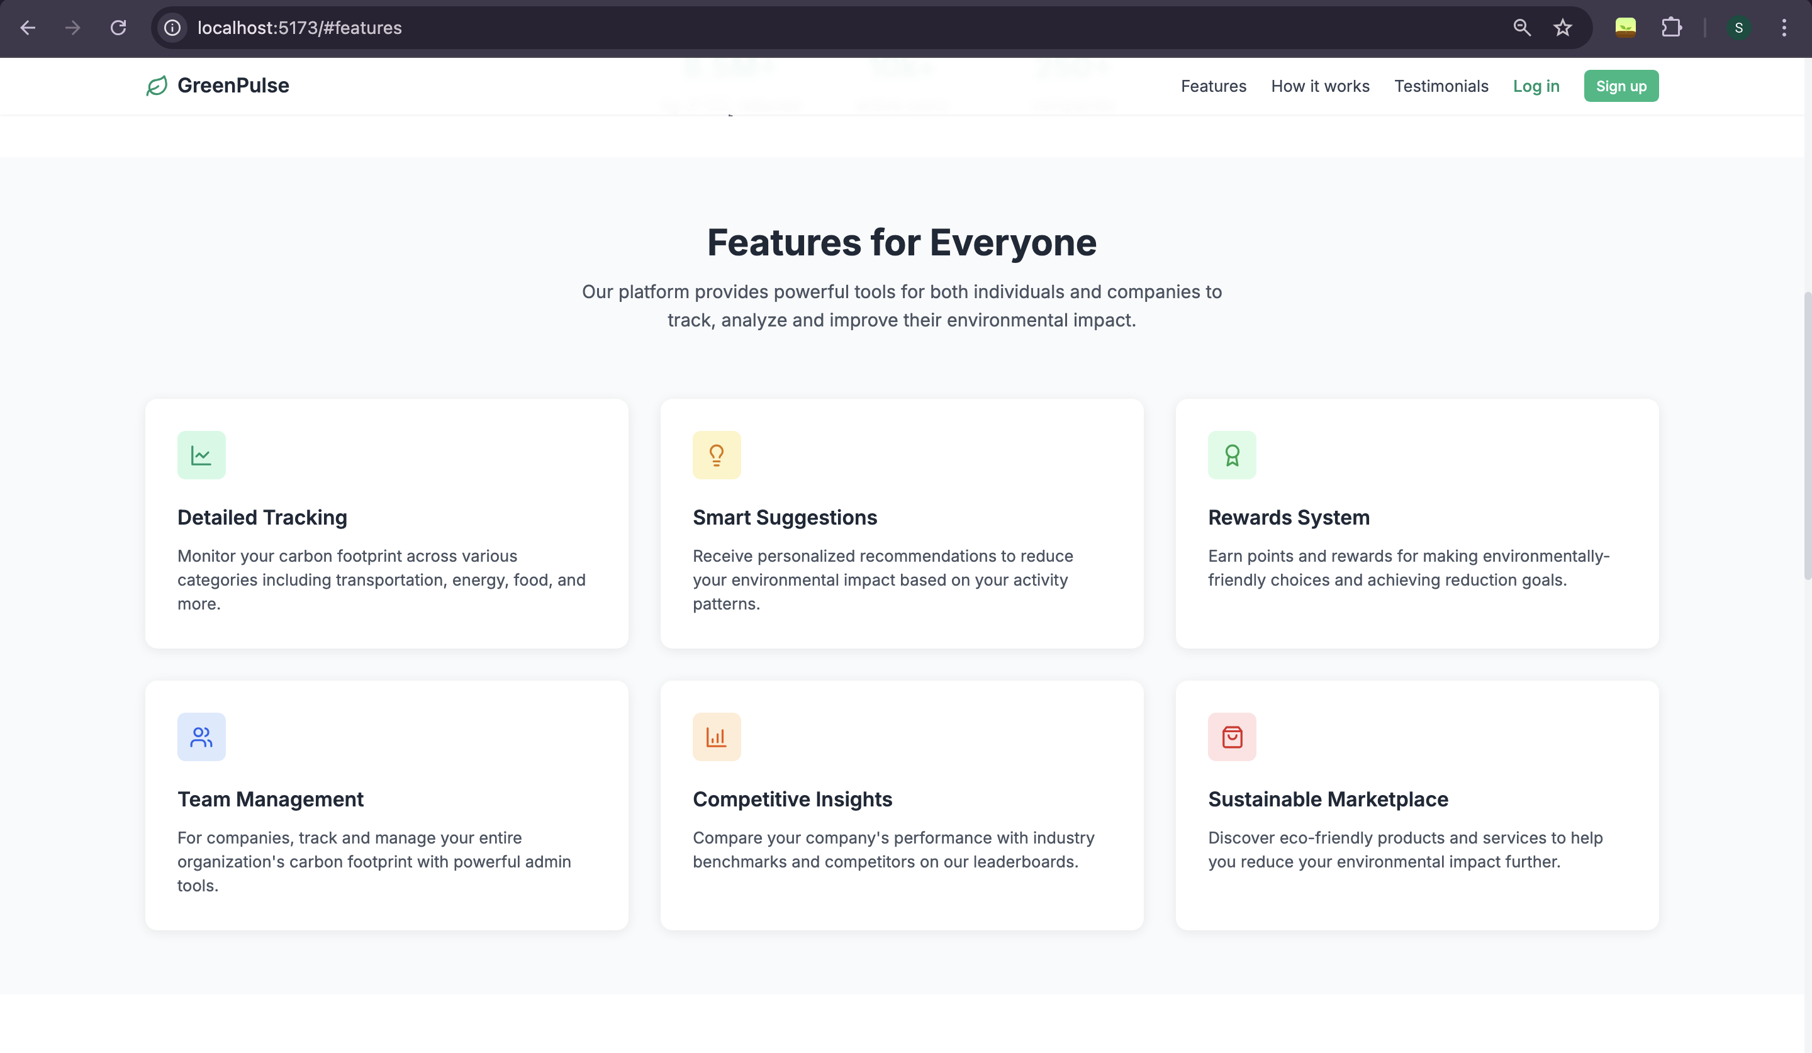The width and height of the screenshot is (1812, 1053).
Task: Open the How it works nav item
Action: coord(1320,86)
